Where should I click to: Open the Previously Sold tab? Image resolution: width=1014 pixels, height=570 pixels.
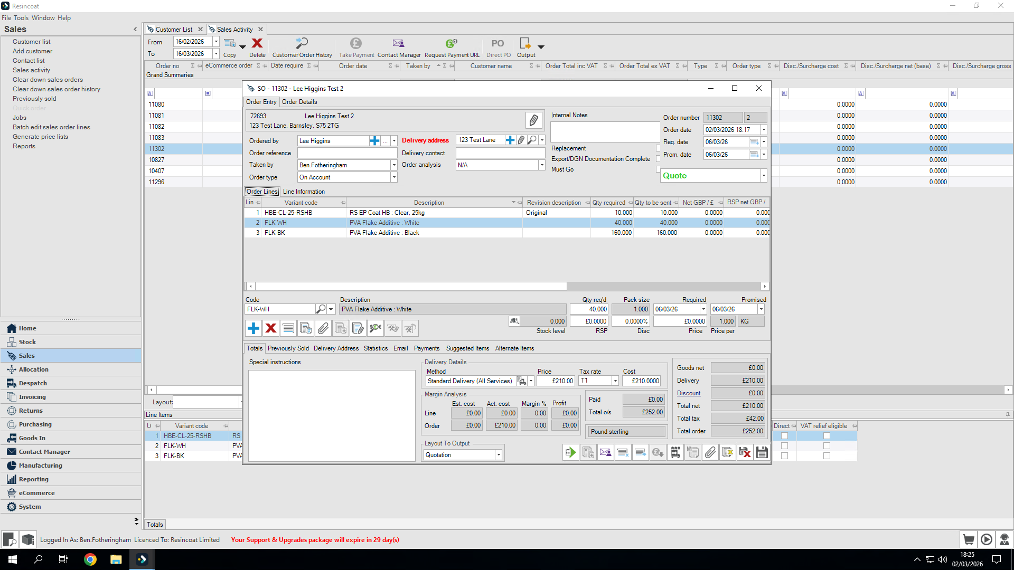[x=288, y=348]
